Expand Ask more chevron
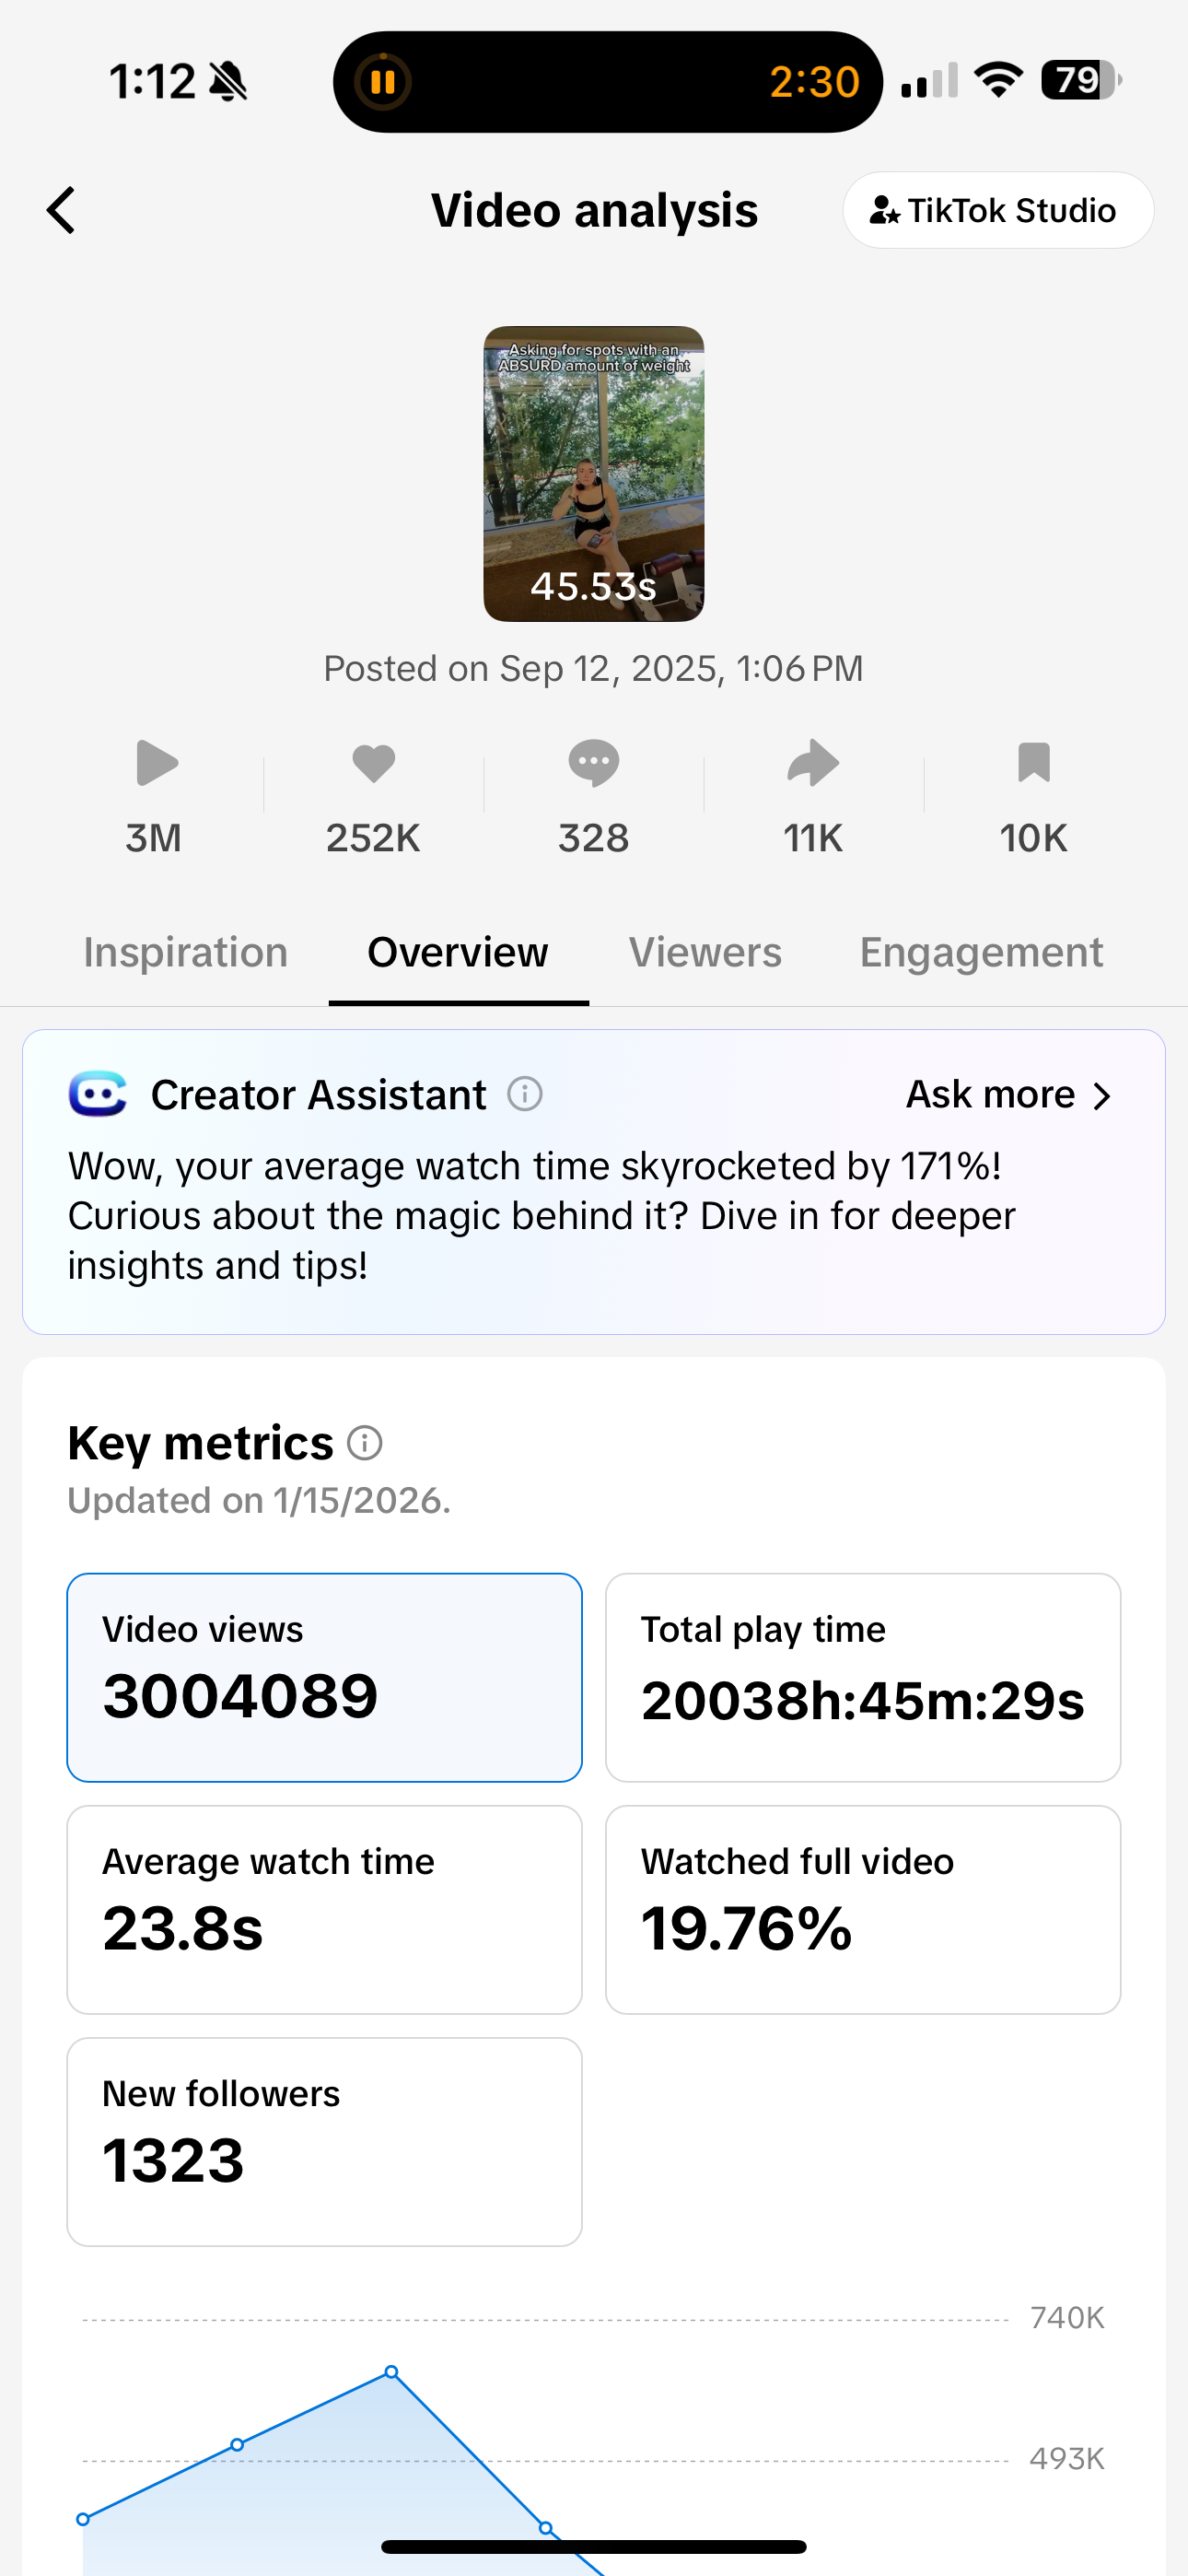Image resolution: width=1188 pixels, height=2576 pixels. (1101, 1096)
